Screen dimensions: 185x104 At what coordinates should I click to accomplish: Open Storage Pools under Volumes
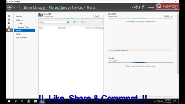(23, 27)
